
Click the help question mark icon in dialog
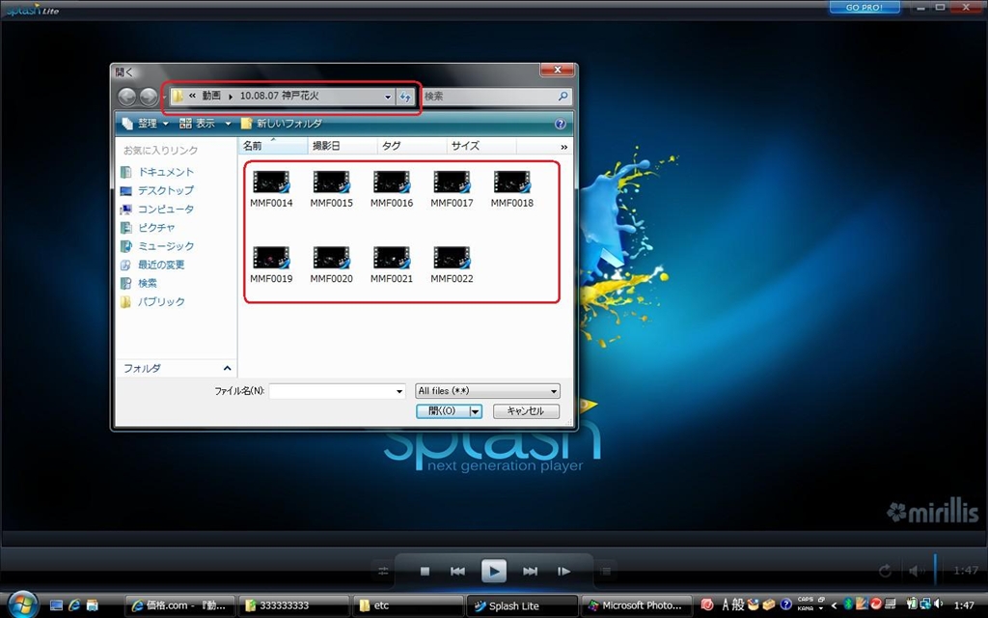click(x=561, y=124)
